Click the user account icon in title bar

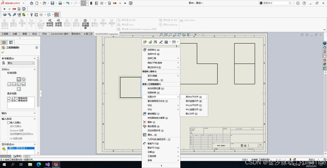[298, 3]
